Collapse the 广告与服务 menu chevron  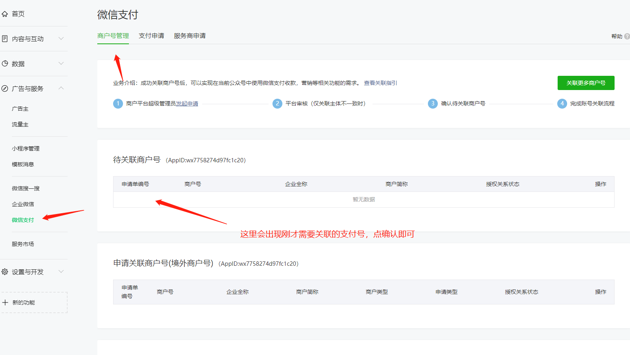point(61,88)
